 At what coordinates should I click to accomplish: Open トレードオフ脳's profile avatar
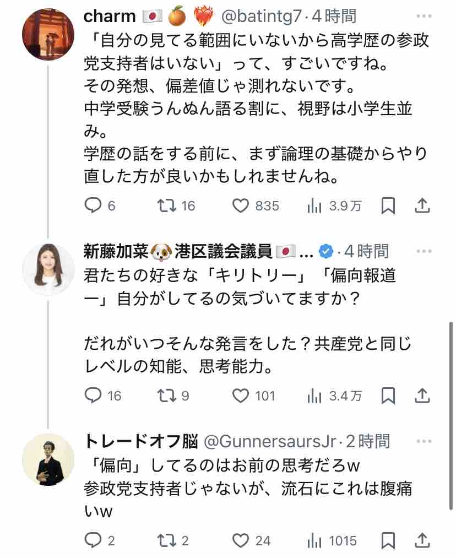point(48,458)
